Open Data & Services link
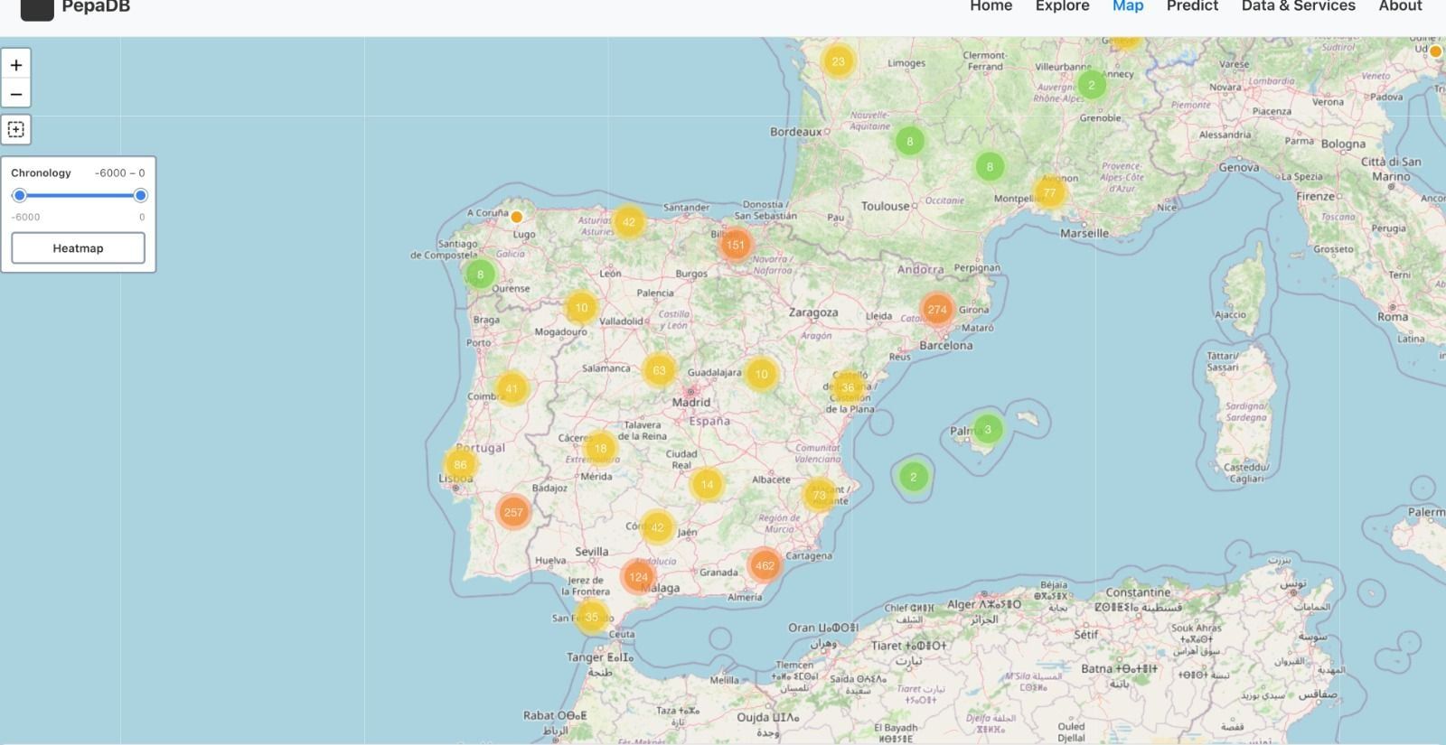 coord(1298,6)
